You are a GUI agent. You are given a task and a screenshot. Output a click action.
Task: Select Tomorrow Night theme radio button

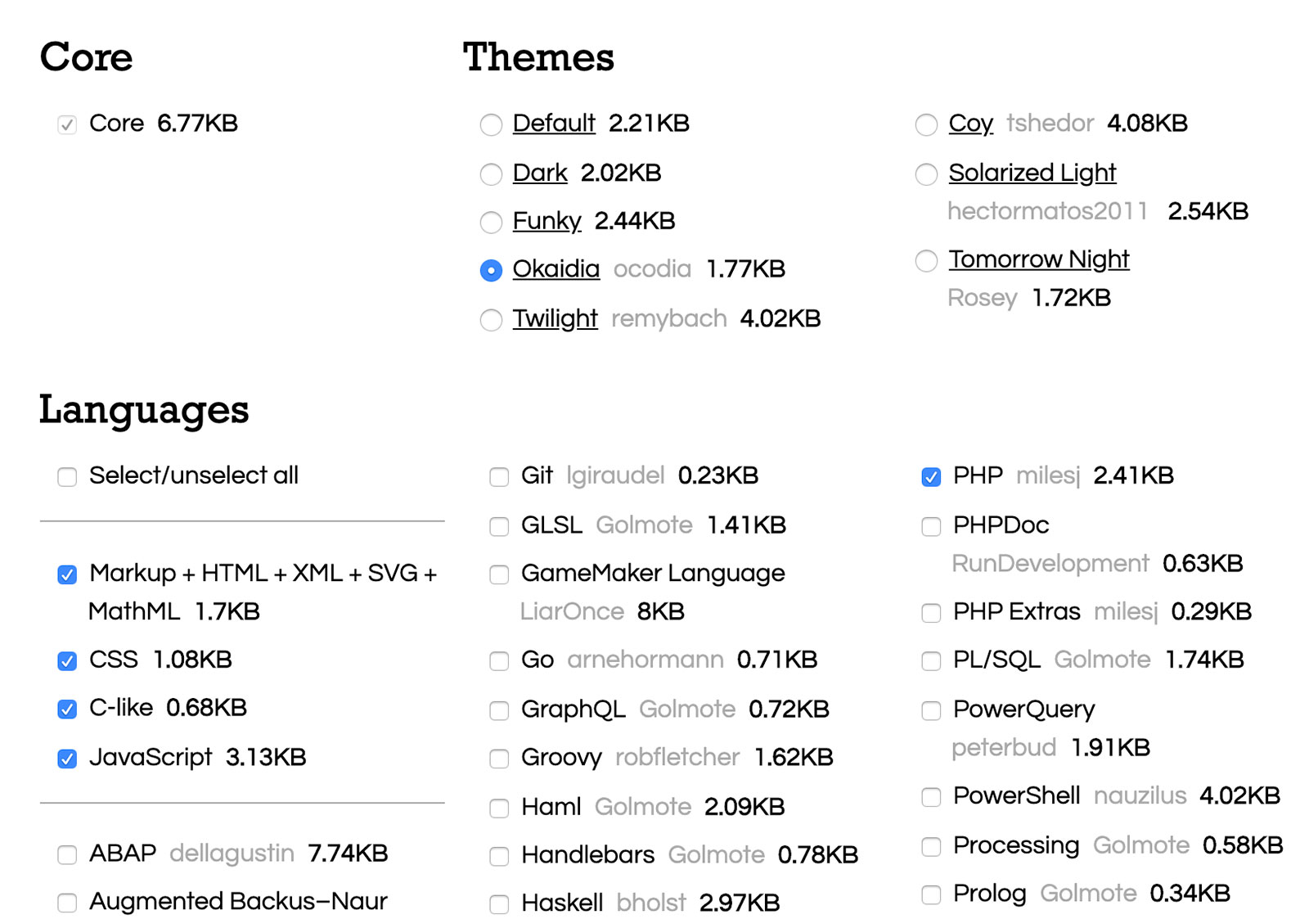click(926, 260)
